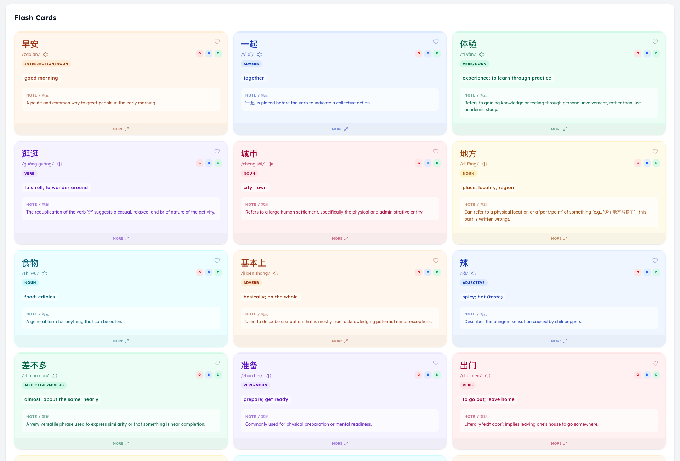
Task: Favorite the 早安 card with heart
Action: [x=217, y=42]
